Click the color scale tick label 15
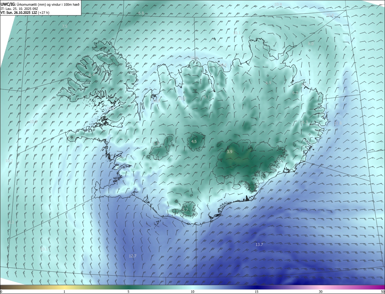The width and height of the screenshot is (385, 294). coord(257,292)
